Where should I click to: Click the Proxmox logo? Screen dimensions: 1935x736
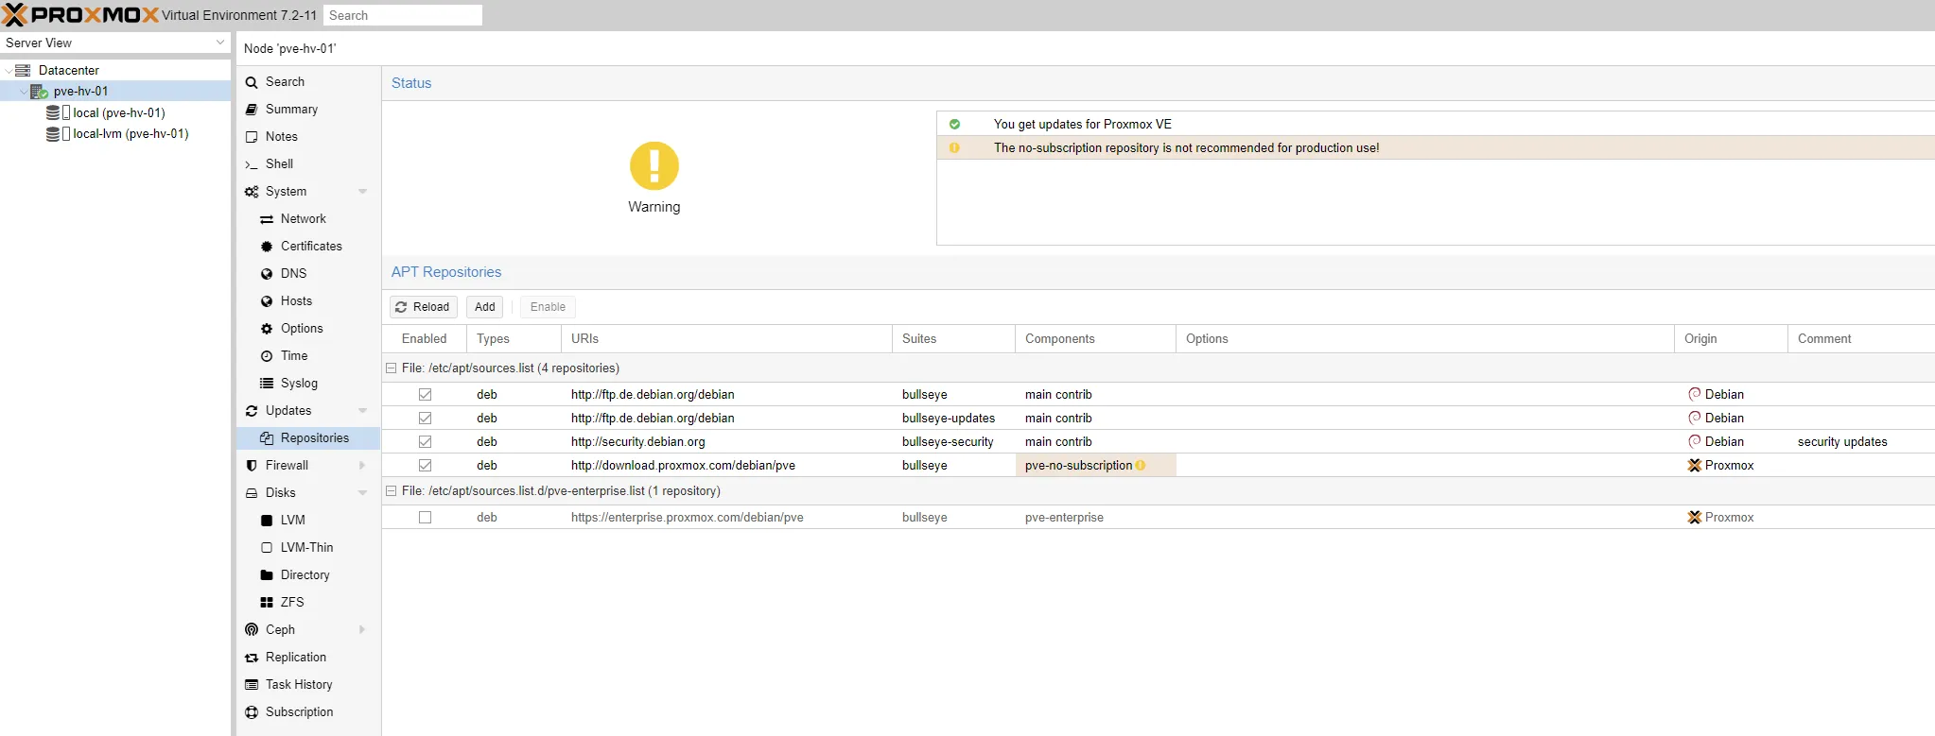pos(79,15)
